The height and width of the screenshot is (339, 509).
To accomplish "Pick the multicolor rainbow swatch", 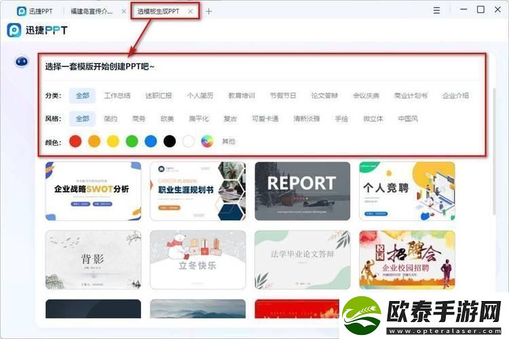I will point(207,142).
